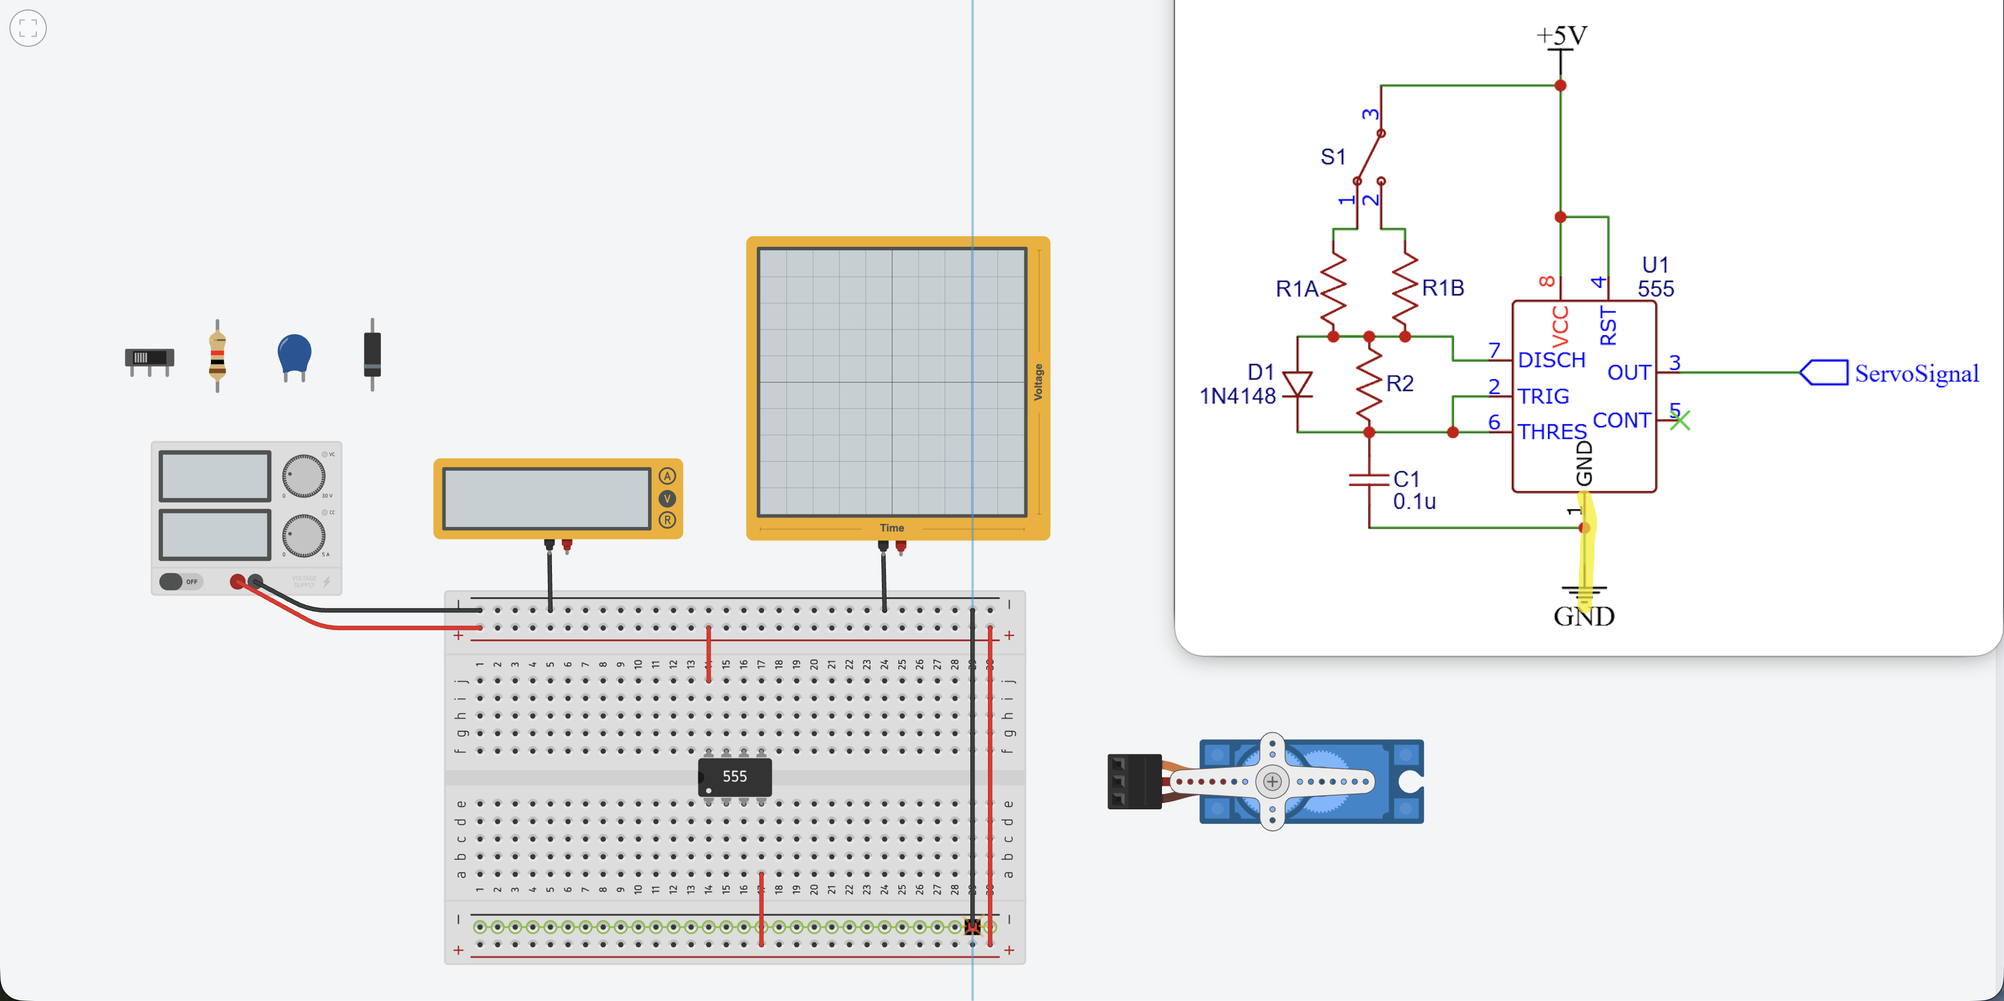Click the S1 switch label in schematic
The width and height of the screenshot is (2004, 1001).
point(1334,156)
